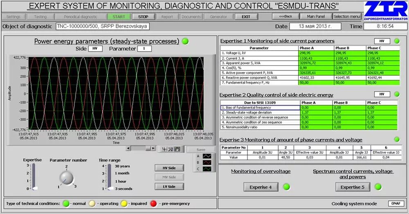Image resolution: width=409 pixels, height=214 pixels.
Task: Click the scroll-right arrow below the graph
Action: click(x=153, y=148)
